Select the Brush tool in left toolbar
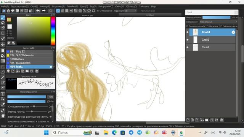 click(x=3, y=18)
